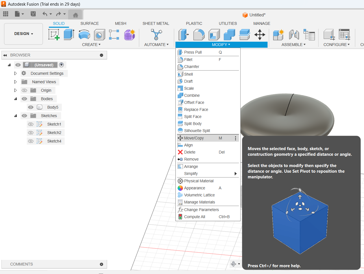
Task: Click the Change Parameters table icon
Action: pyautogui.click(x=345, y=35)
